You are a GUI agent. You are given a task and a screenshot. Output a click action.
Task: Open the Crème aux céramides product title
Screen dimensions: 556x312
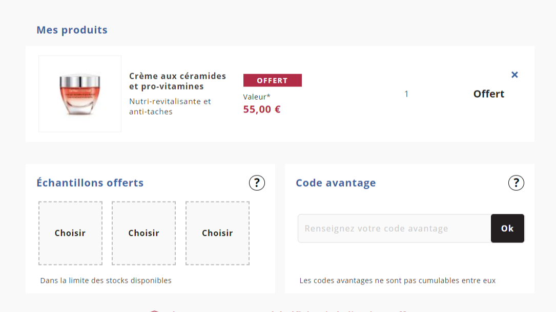(x=177, y=81)
